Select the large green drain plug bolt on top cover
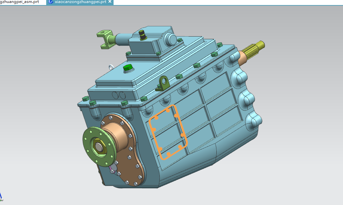343x205 pixels. coord(128,68)
